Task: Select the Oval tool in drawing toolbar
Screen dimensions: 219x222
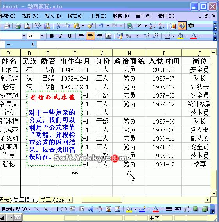Action: click(64, 209)
